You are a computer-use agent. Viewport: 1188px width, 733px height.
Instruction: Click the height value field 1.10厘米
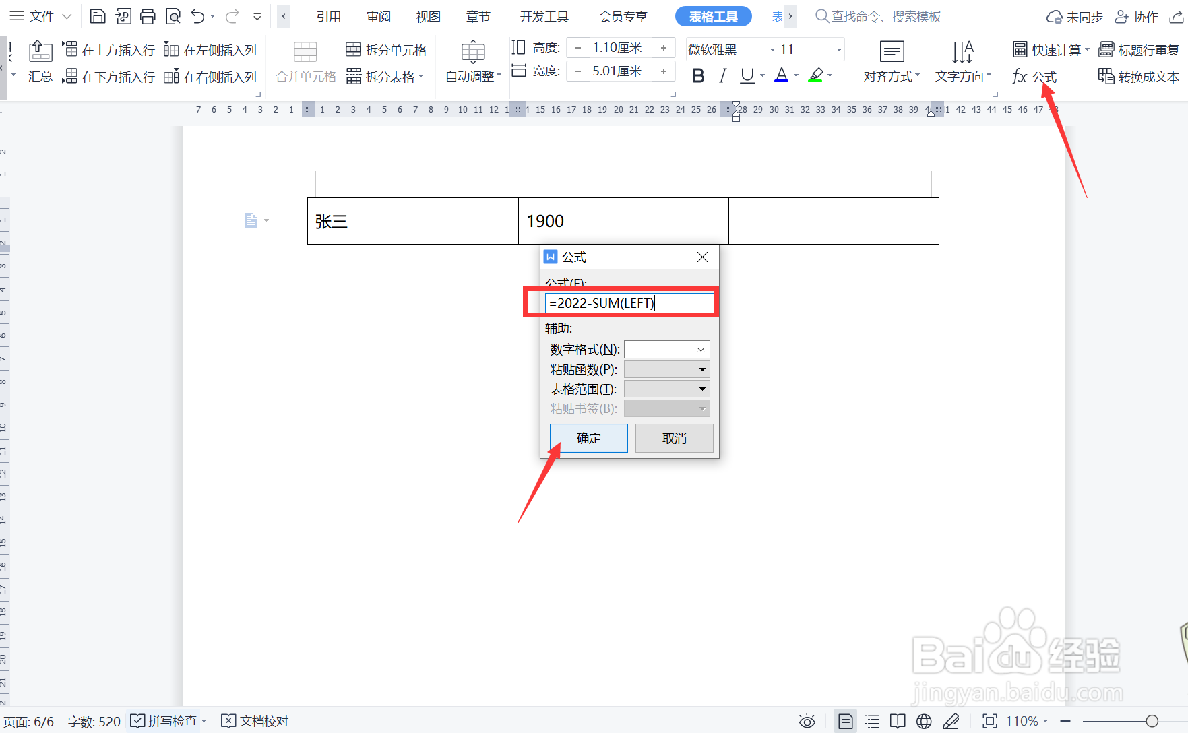620,48
